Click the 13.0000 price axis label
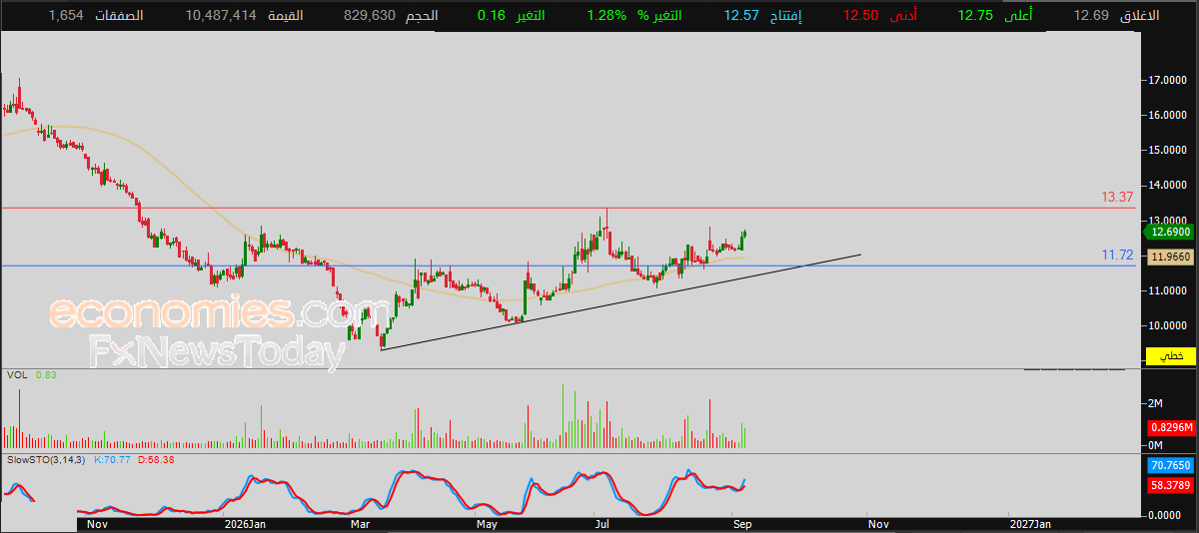 (x=1168, y=220)
